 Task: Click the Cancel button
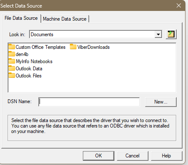[132, 156]
